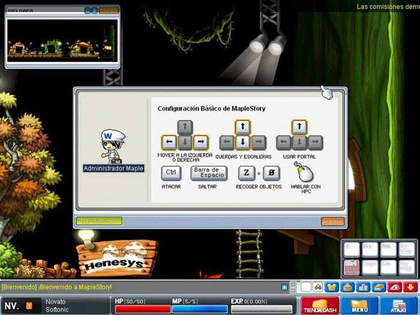Click the blue MP bar

[x=200, y=309]
